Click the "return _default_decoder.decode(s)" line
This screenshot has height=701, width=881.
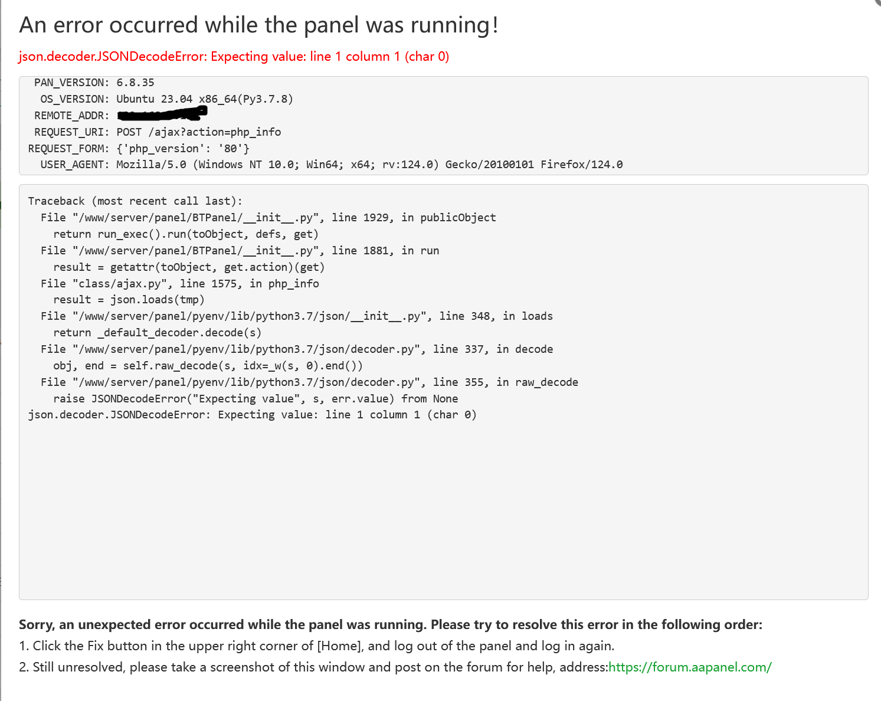pos(157,333)
